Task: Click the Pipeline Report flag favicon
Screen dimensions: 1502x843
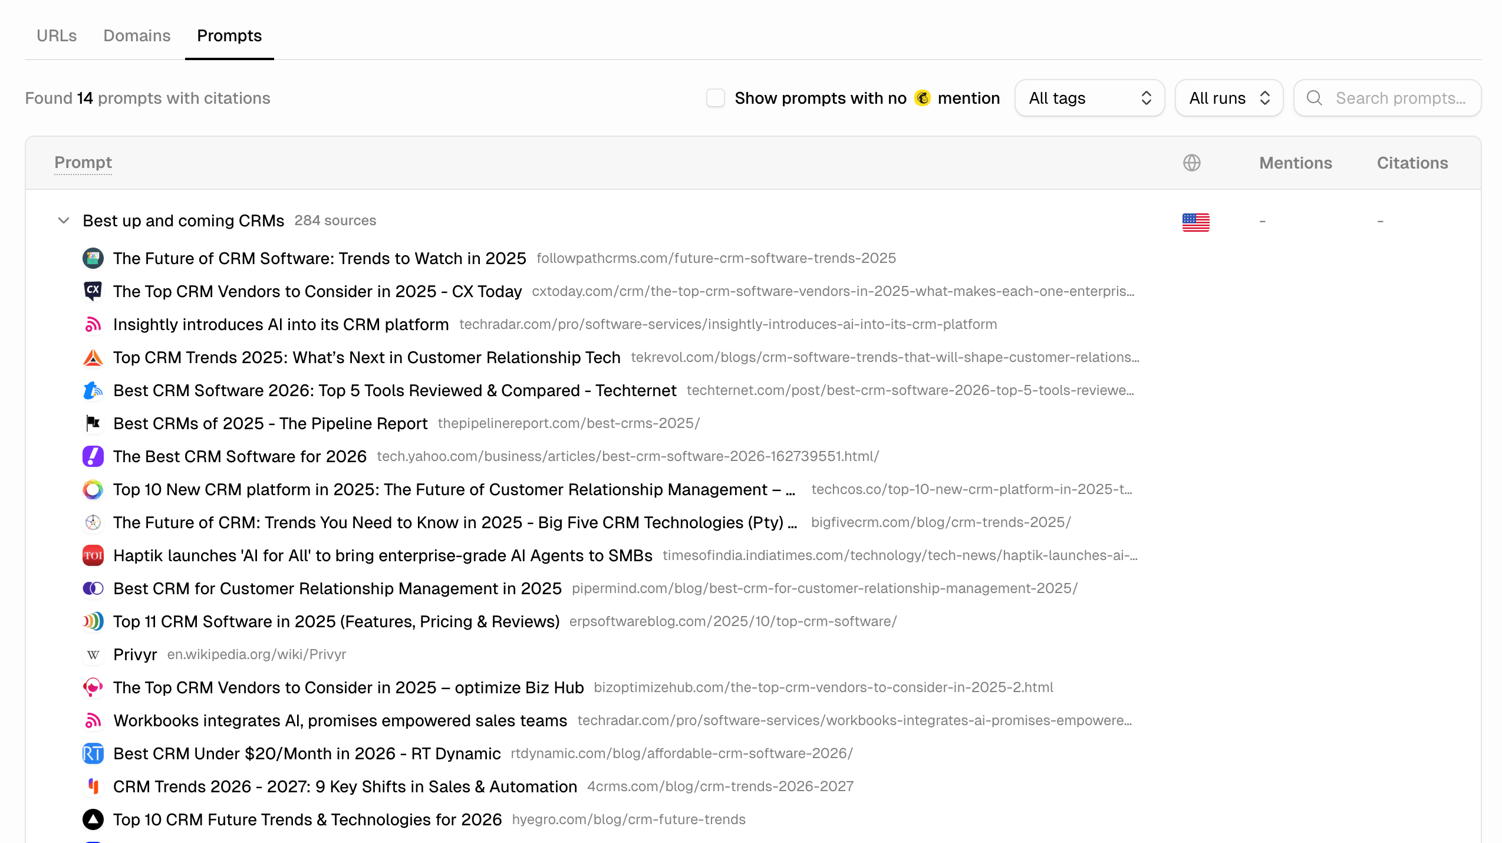Action: click(93, 423)
